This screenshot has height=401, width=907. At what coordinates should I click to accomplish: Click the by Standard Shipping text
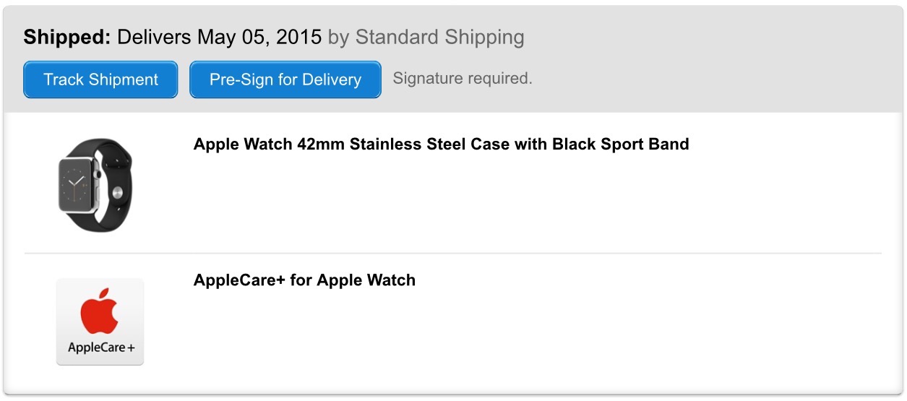(x=426, y=38)
